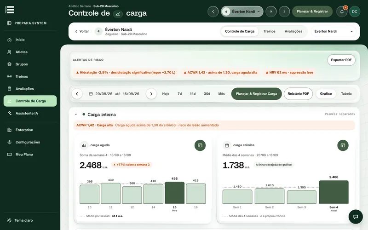Click Planejar & Registrar header button
368x230 pixels.
click(312, 11)
